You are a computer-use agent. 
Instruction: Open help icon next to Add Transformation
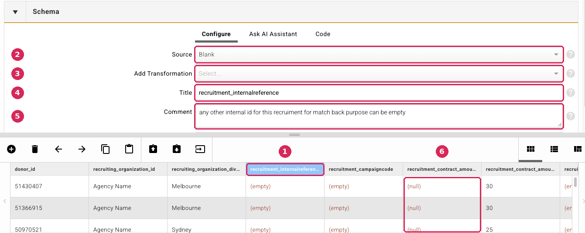coord(571,73)
